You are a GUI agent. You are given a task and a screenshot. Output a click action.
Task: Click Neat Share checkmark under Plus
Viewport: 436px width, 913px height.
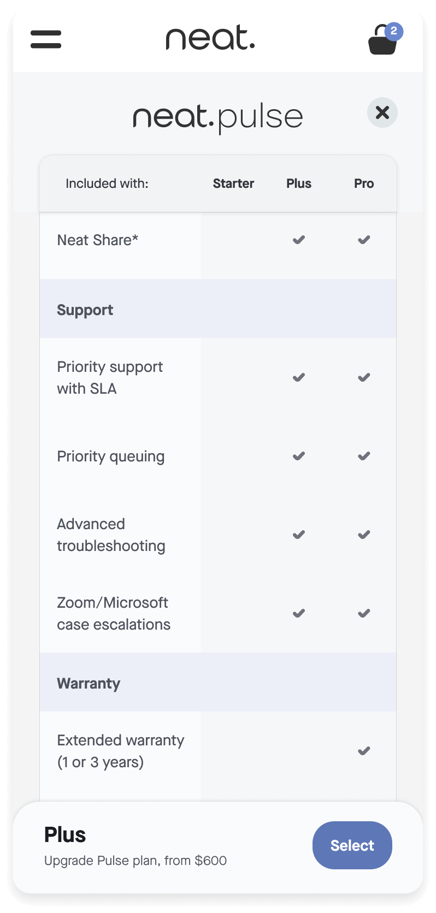(299, 240)
